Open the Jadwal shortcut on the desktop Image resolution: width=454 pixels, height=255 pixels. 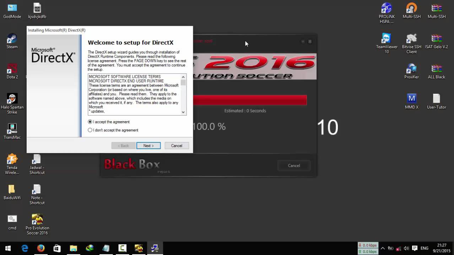37,164
